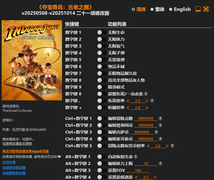Select English language radio button
This screenshot has width=214, height=180.
coord(171,9)
